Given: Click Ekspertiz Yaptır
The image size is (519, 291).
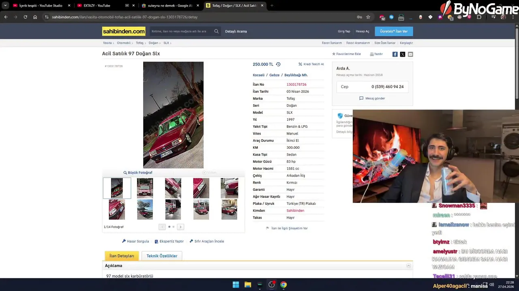Looking at the screenshot, I should pos(169,241).
